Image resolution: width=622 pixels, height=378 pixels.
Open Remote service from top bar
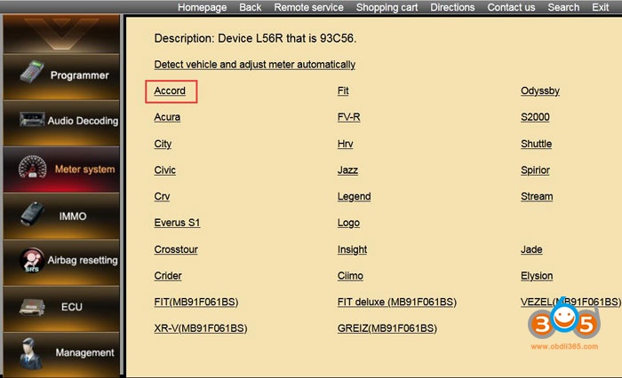pyautogui.click(x=308, y=7)
